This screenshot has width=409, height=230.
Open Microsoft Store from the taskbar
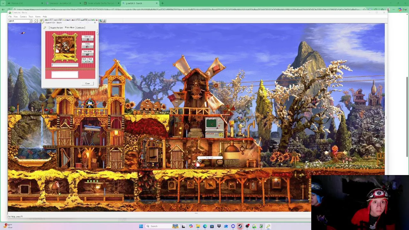click(x=212, y=226)
